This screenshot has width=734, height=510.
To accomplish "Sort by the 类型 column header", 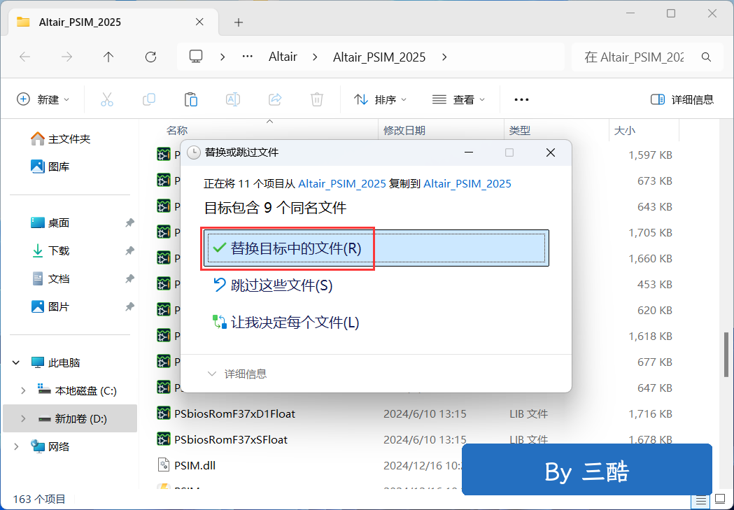I will 520,131.
